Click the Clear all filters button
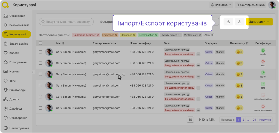Screen dimensions: 279x133 click(x=209, y=35)
